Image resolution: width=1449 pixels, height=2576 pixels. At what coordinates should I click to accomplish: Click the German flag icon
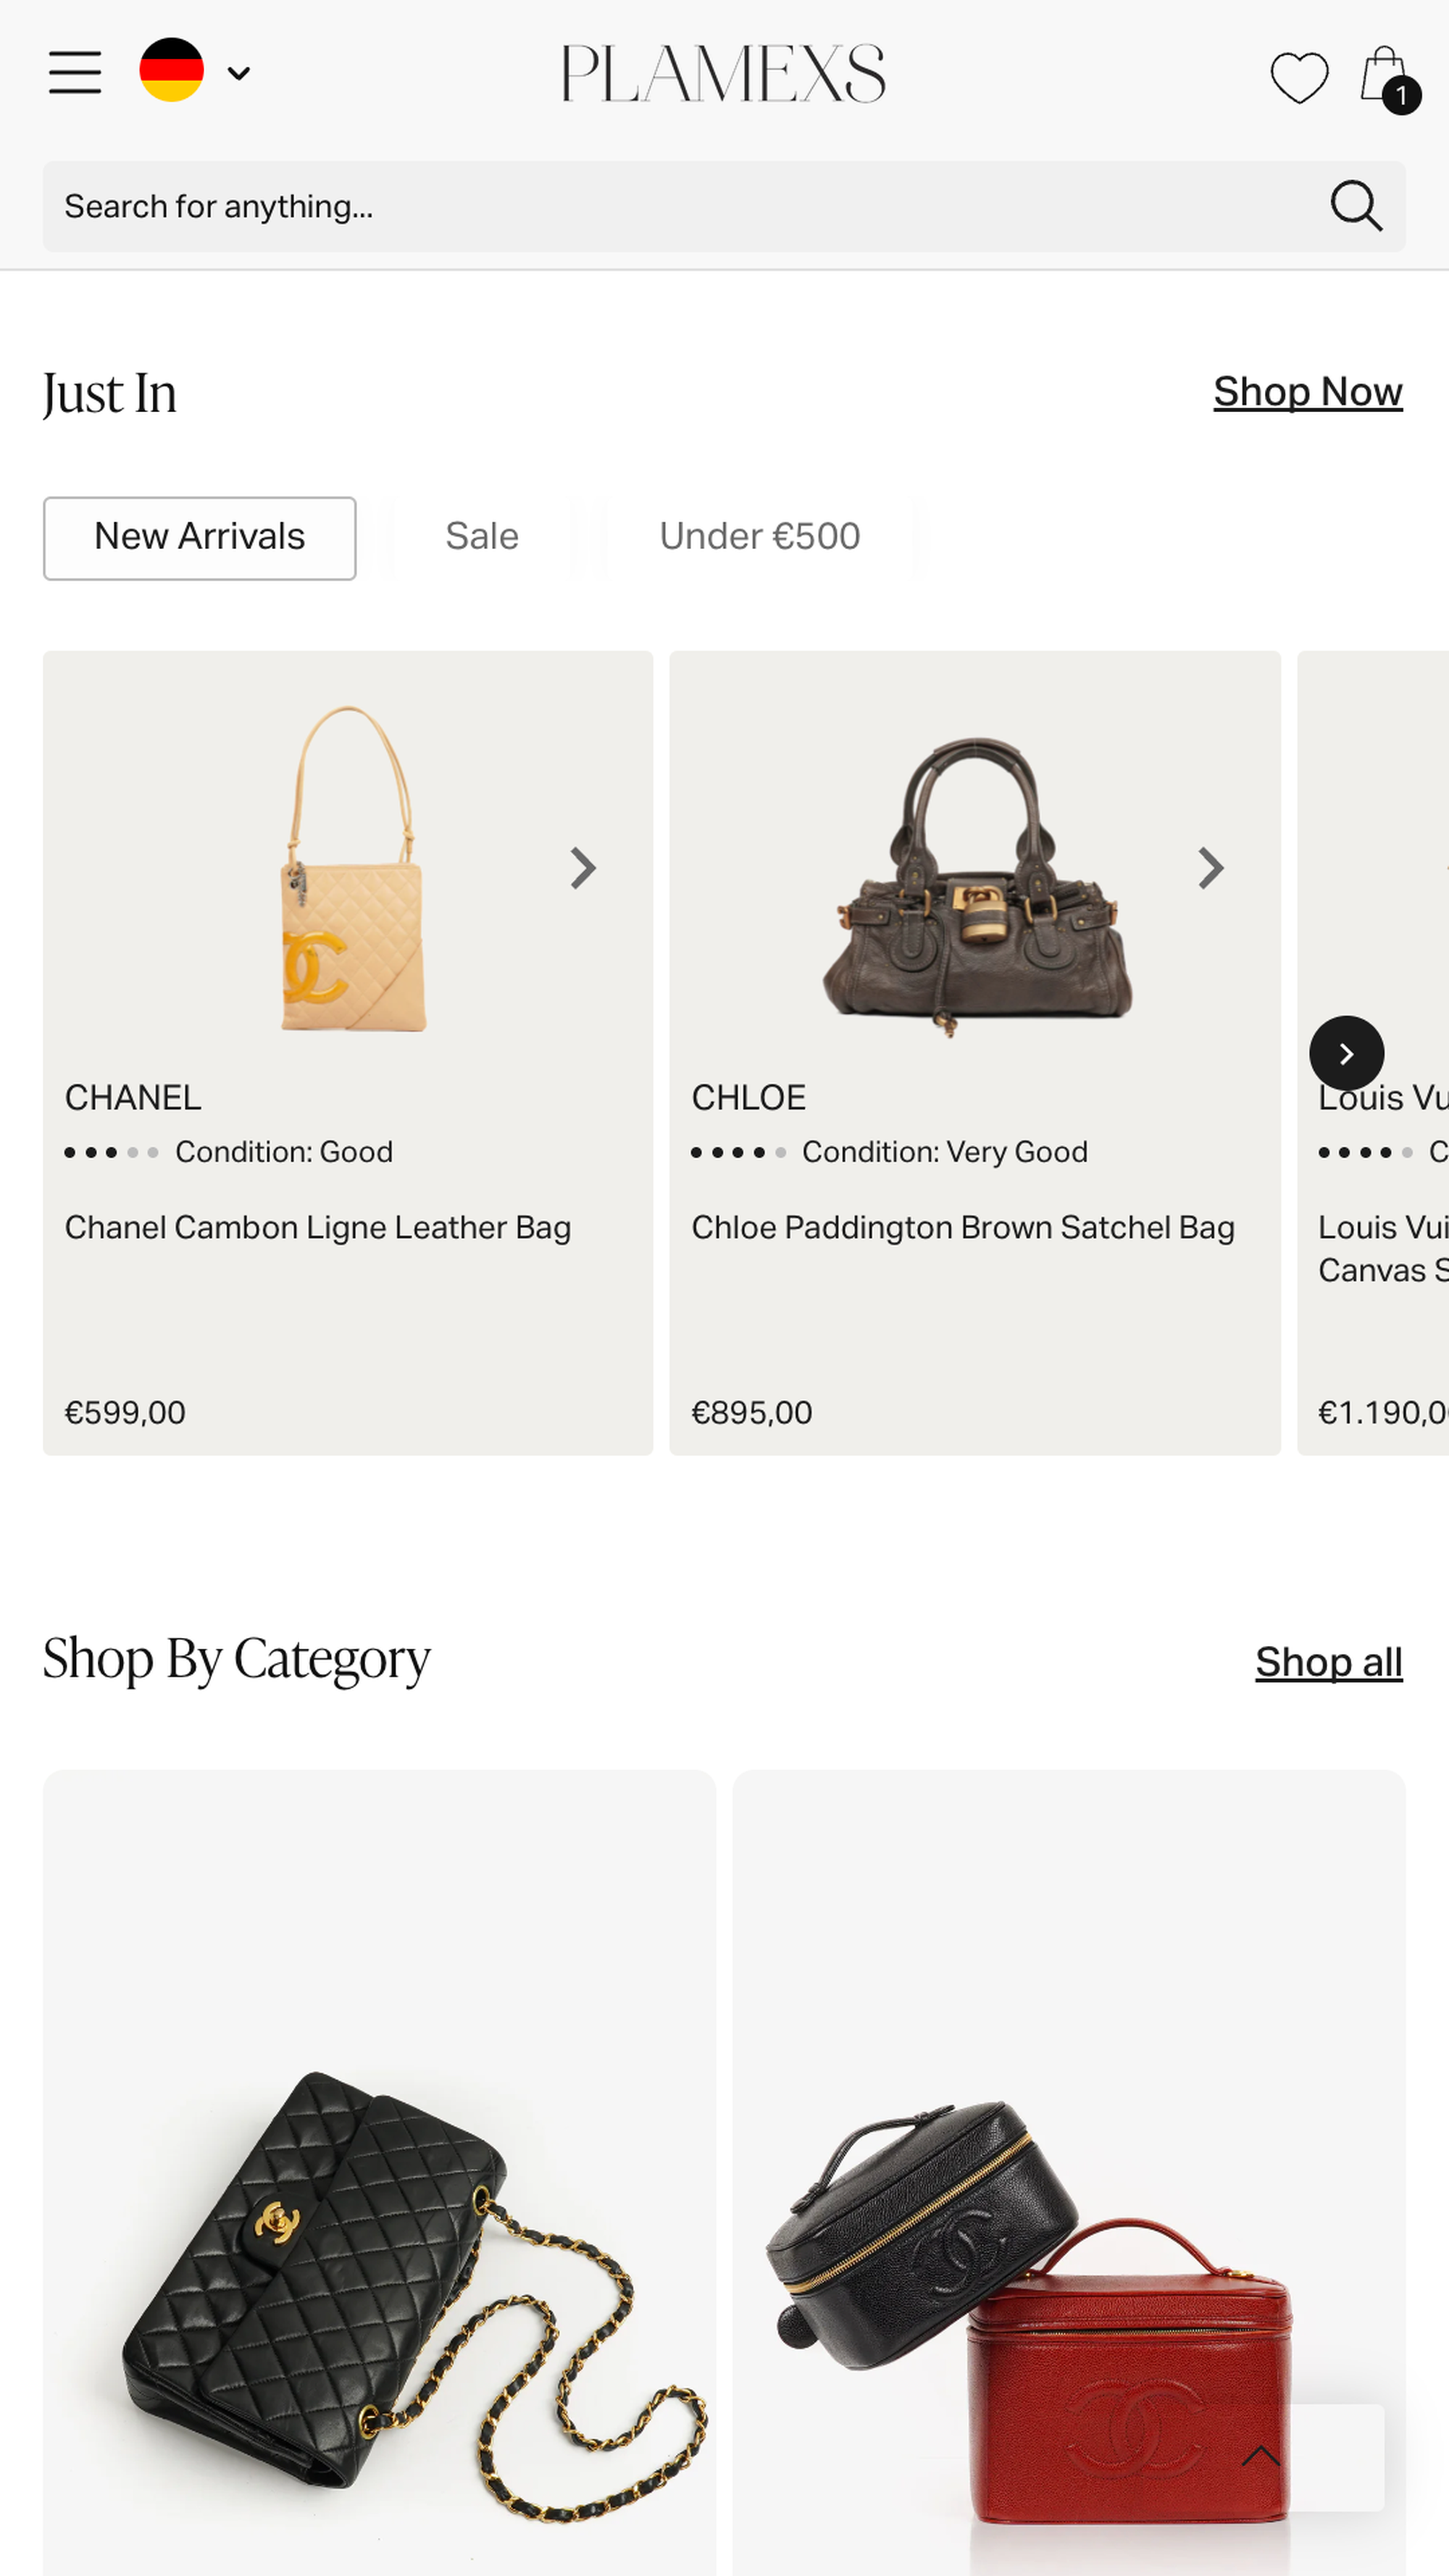[171, 70]
